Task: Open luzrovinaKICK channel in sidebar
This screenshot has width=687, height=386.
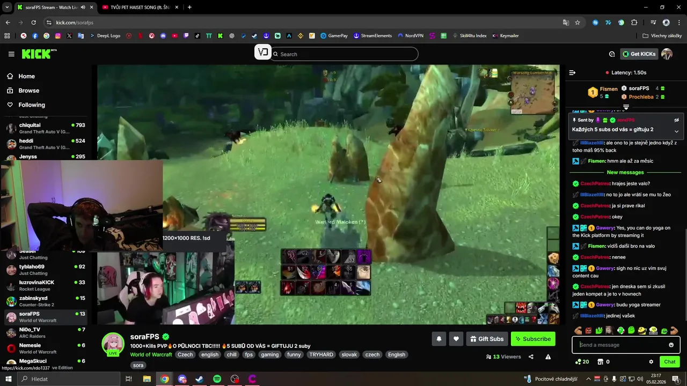Action: click(x=45, y=285)
